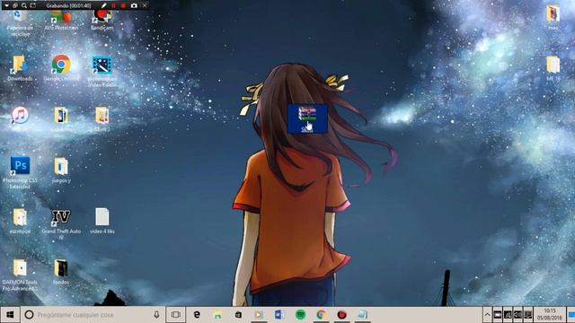Open Microsoft Edge from taskbar

point(197,315)
